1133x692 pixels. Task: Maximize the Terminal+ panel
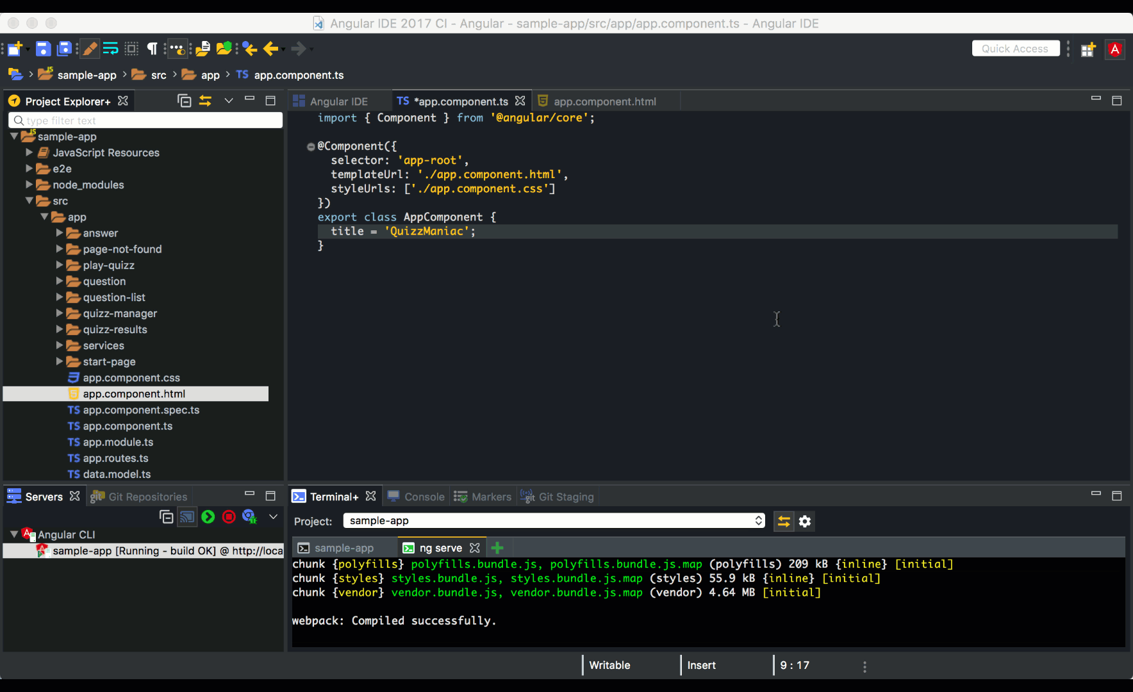1117,496
